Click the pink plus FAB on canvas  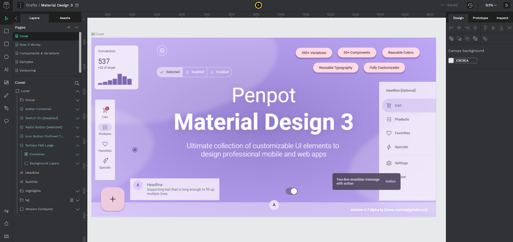tap(113, 199)
